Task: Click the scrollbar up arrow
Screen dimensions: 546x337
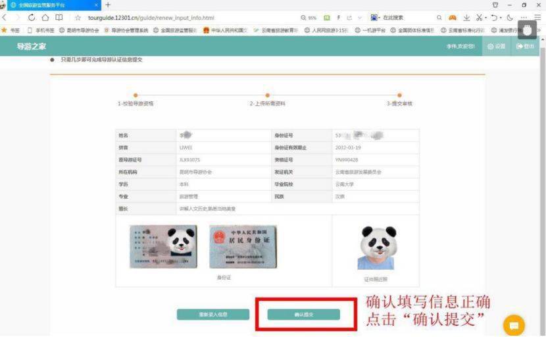Action: 543,40
